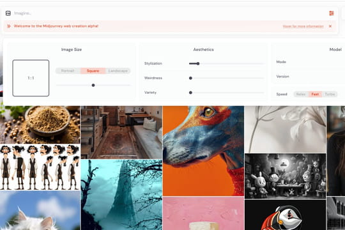
Task: Open the puffin logo image
Action: point(286,215)
